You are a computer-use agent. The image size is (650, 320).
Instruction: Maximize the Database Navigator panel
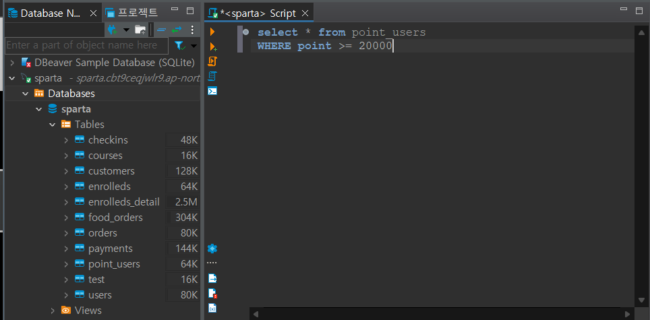[190, 11]
